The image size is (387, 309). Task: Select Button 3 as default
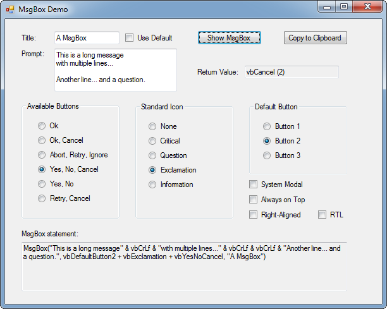(267, 155)
